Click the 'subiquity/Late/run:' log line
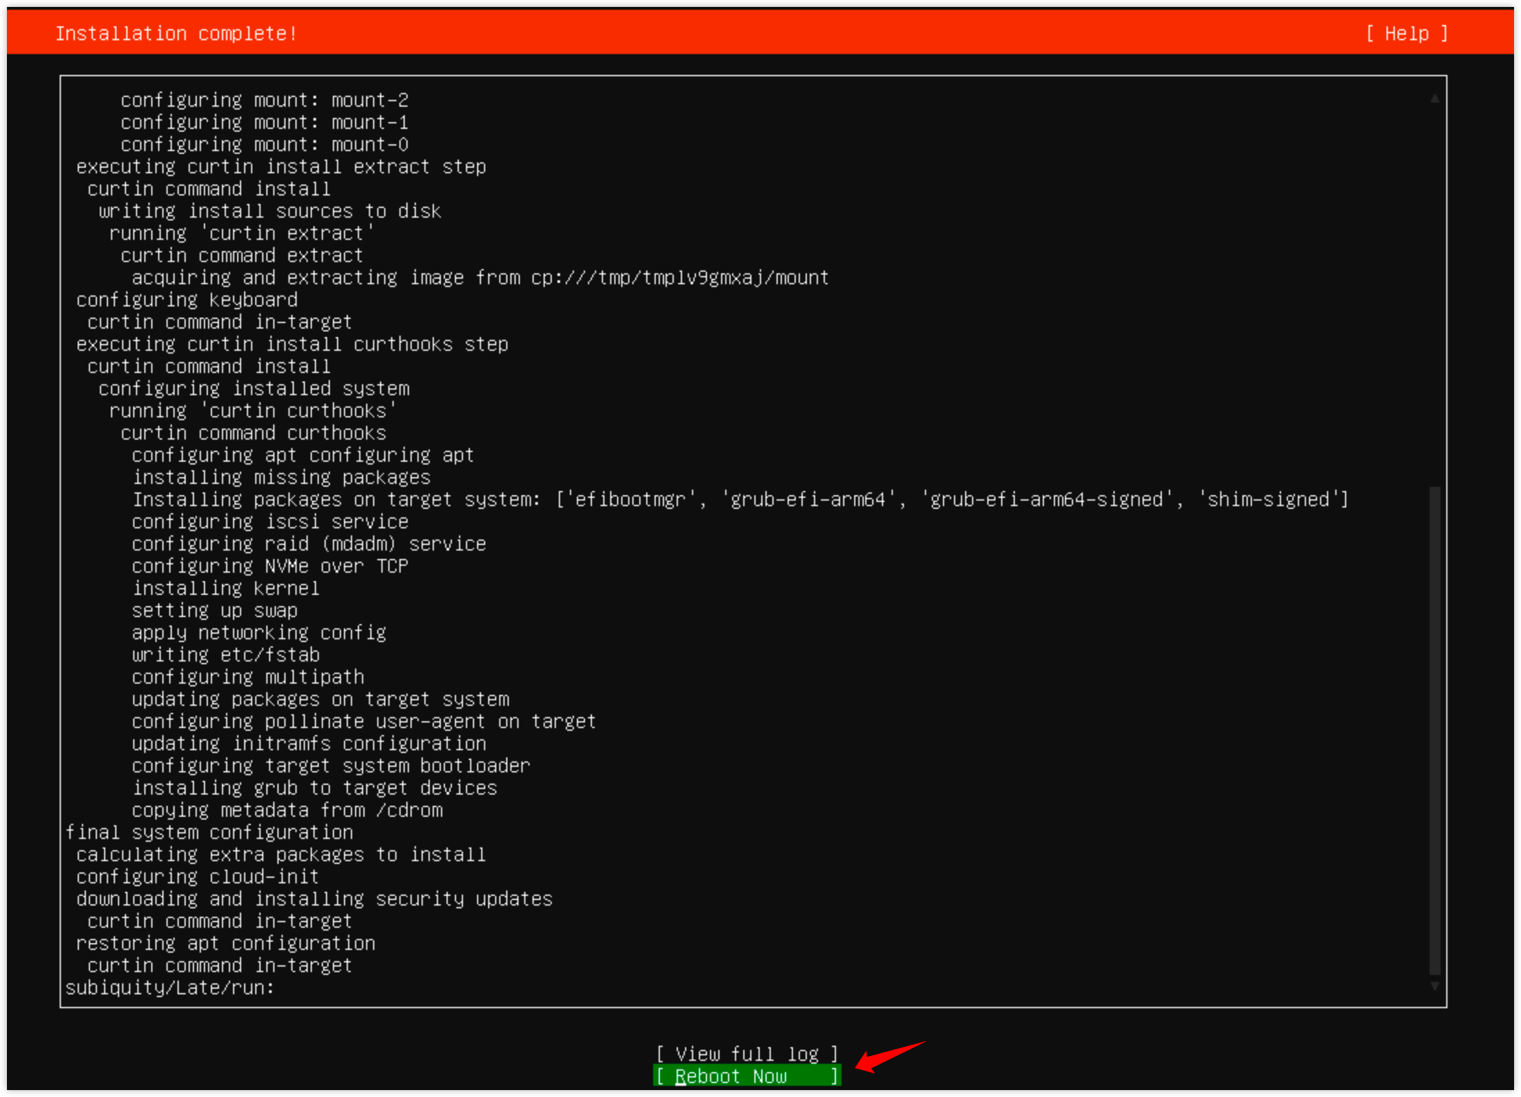The image size is (1521, 1097). tap(170, 987)
